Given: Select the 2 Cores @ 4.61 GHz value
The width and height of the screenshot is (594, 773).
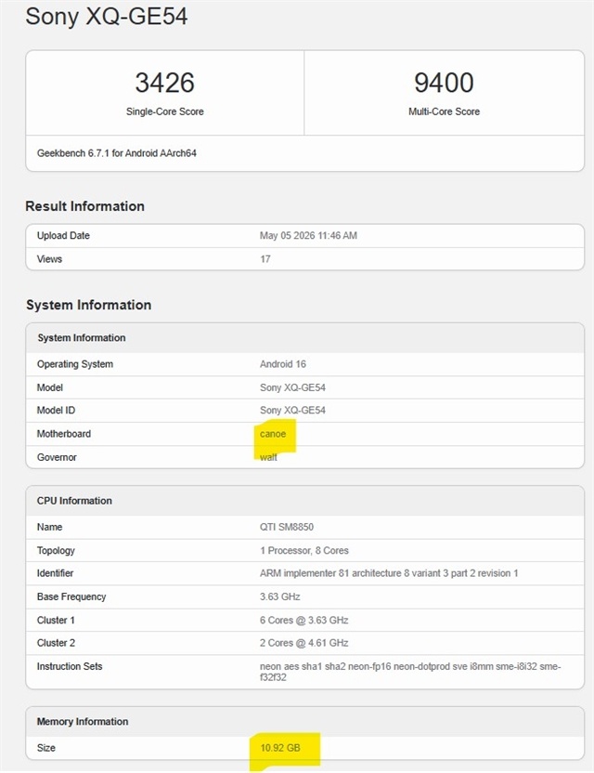Looking at the screenshot, I should [303, 643].
